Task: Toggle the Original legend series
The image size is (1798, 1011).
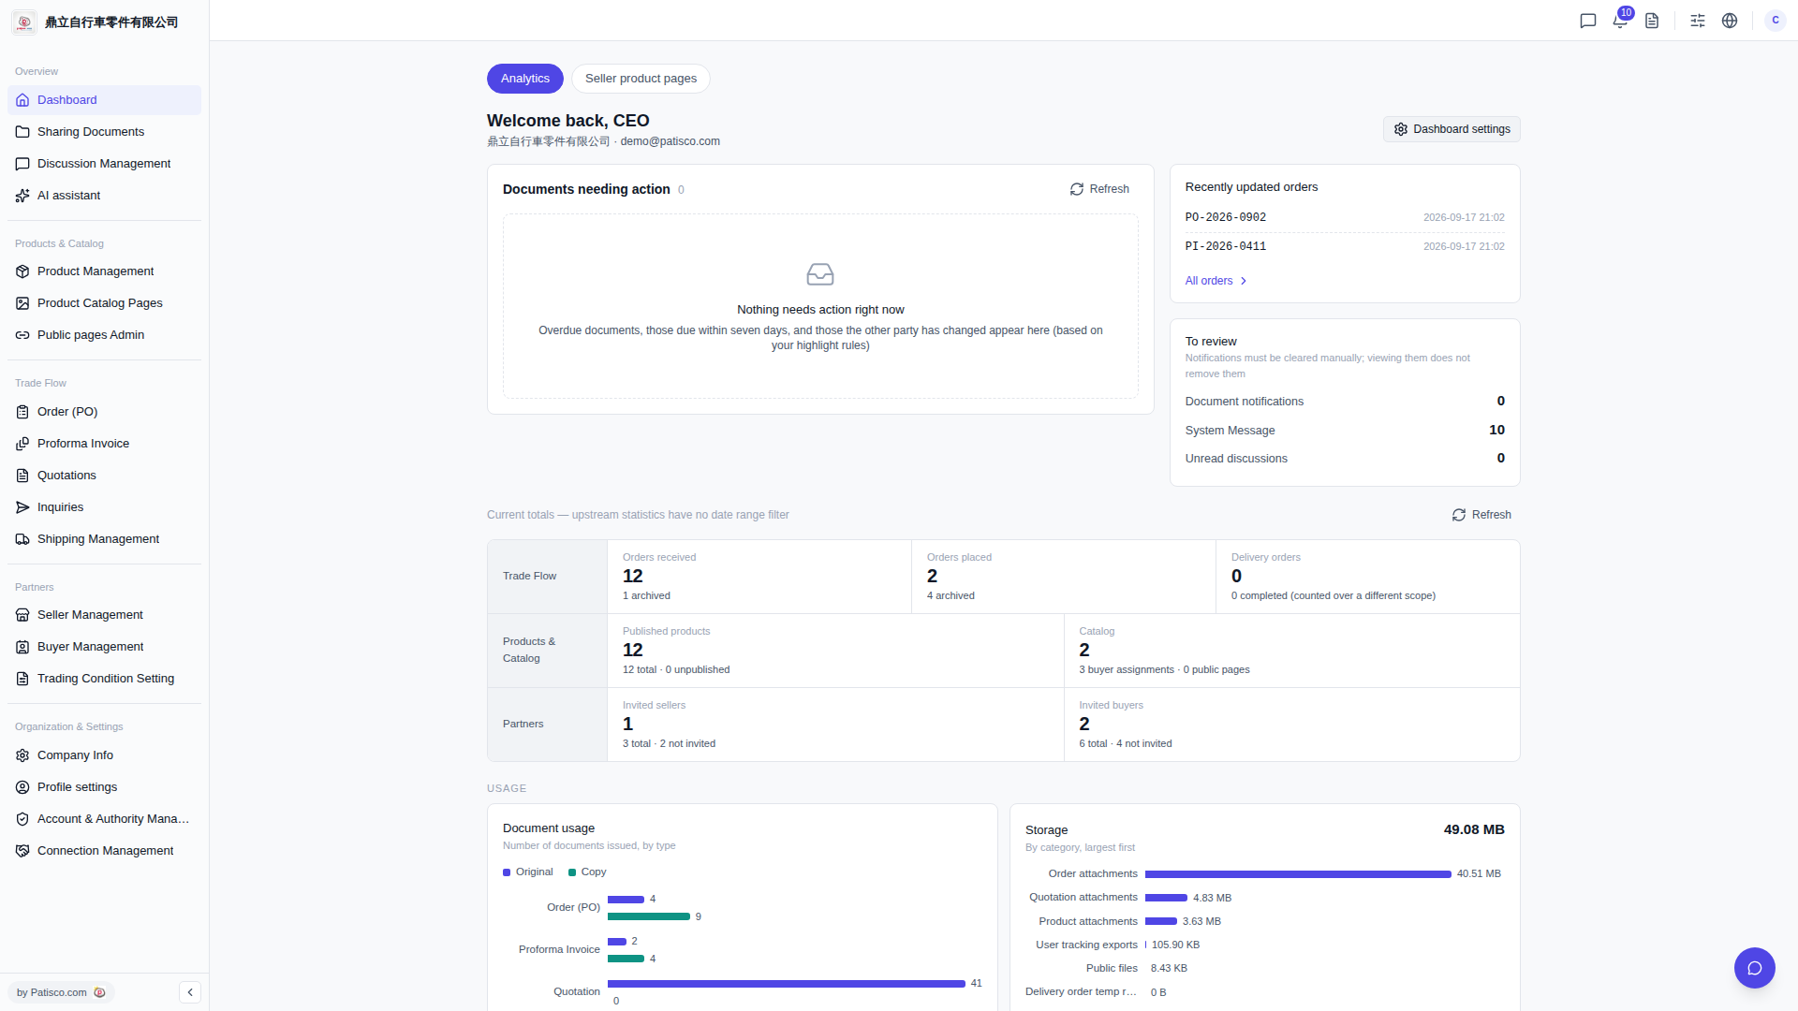Action: pyautogui.click(x=528, y=872)
